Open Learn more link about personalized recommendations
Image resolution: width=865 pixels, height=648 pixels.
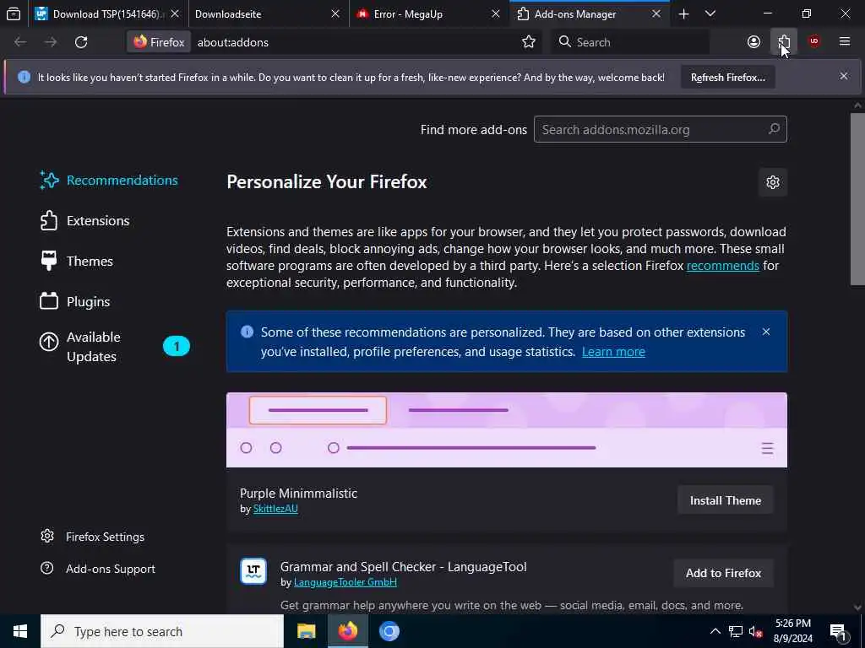[x=613, y=352]
